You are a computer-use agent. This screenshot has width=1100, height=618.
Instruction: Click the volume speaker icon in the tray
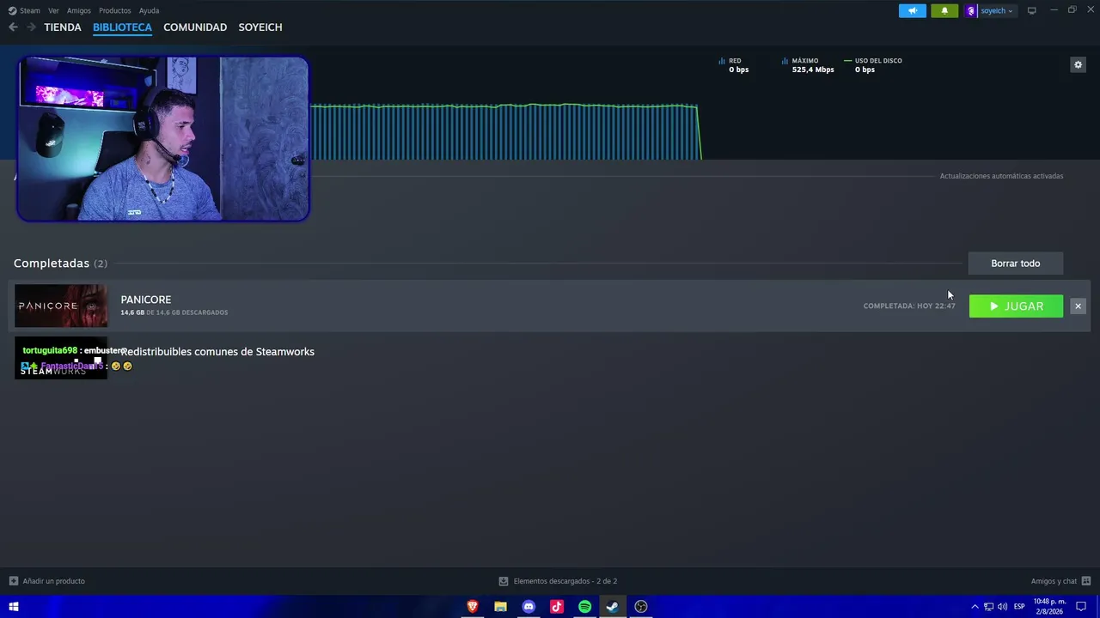click(1002, 607)
